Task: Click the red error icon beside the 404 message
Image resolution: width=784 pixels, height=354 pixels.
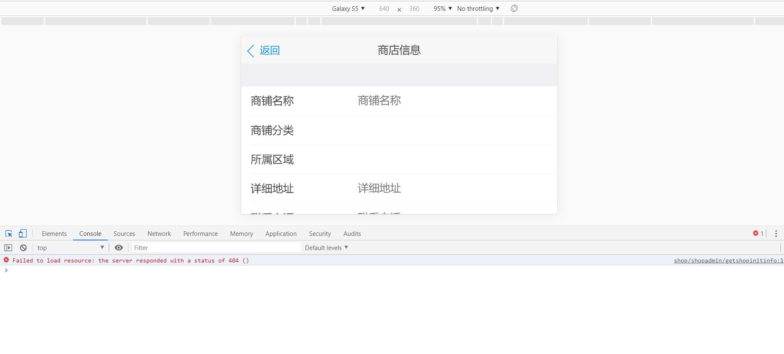Action: 6,260
